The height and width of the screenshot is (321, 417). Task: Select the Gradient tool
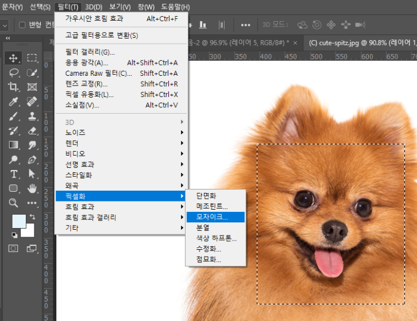(13, 145)
